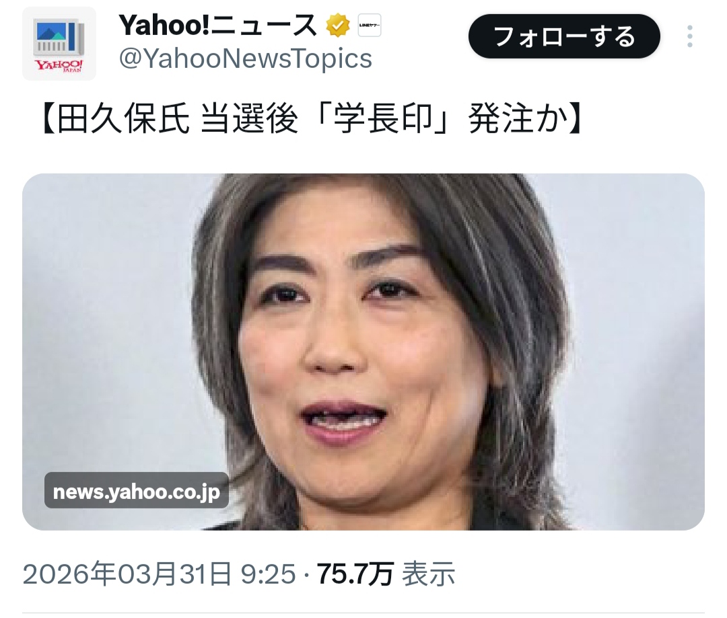Click the LINEヤフー affiliate badge
The height and width of the screenshot is (618, 727).
click(x=369, y=26)
